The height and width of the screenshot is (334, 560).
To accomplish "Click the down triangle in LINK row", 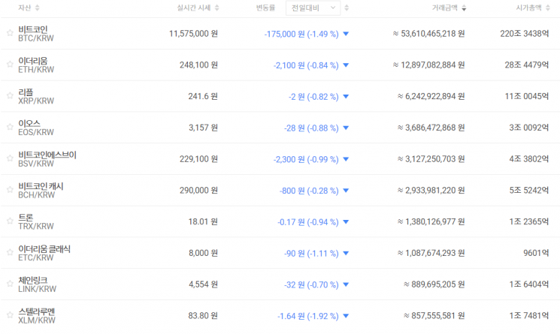I will [346, 284].
